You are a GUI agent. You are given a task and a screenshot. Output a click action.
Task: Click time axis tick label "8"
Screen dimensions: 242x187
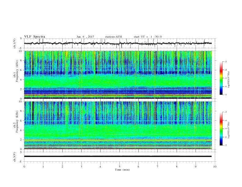(177, 167)
